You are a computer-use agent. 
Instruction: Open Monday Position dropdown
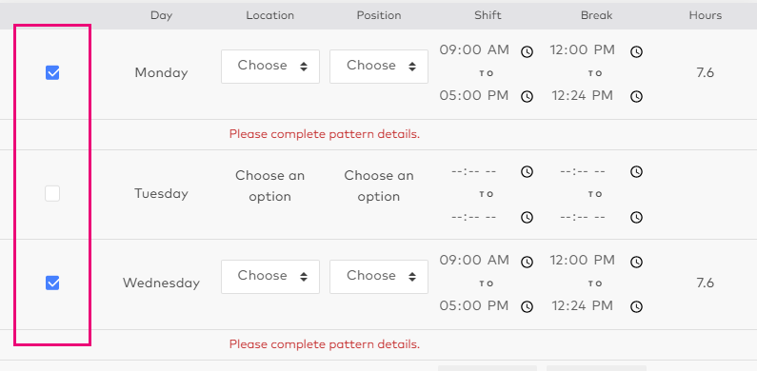coord(379,67)
